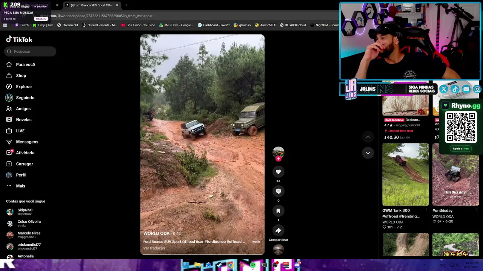This screenshot has width=483, height=271.
Task: Click the Carregar upload plus icon
Action: click(9, 164)
